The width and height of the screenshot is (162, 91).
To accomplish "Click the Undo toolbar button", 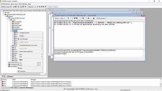I will [50, 7].
